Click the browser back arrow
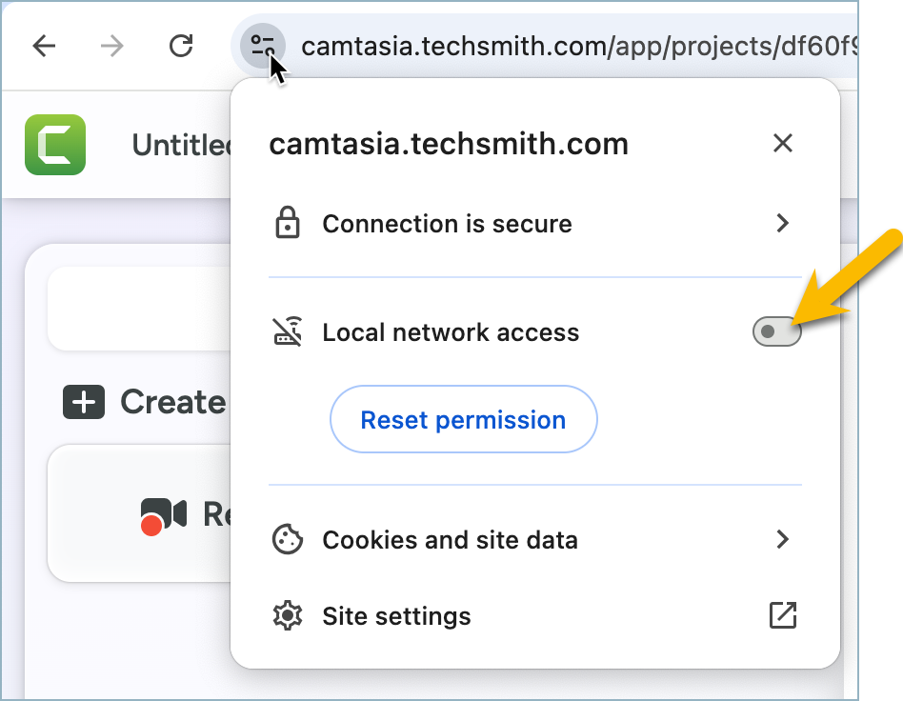 [44, 46]
